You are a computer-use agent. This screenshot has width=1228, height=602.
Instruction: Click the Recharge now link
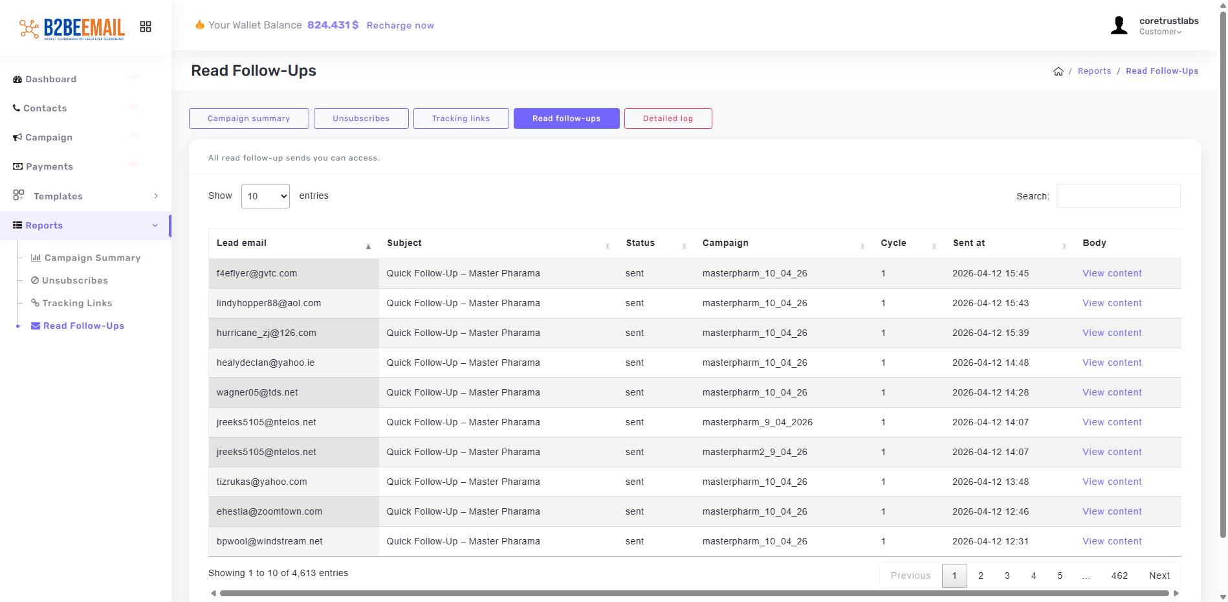400,25
